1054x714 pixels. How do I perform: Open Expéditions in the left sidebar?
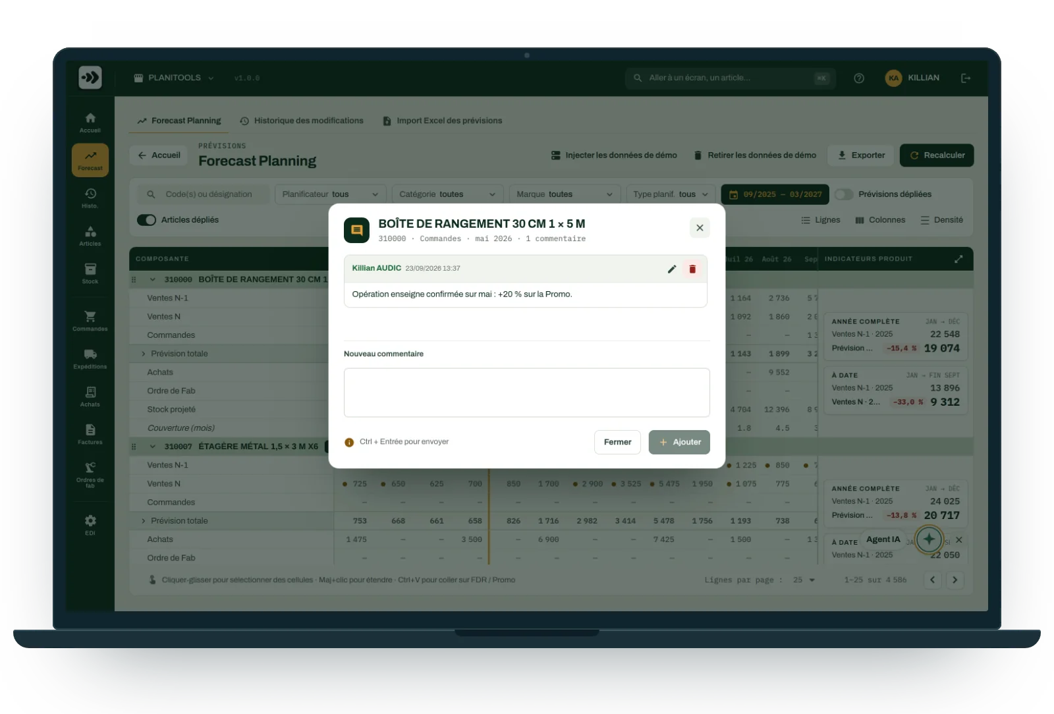click(x=90, y=358)
